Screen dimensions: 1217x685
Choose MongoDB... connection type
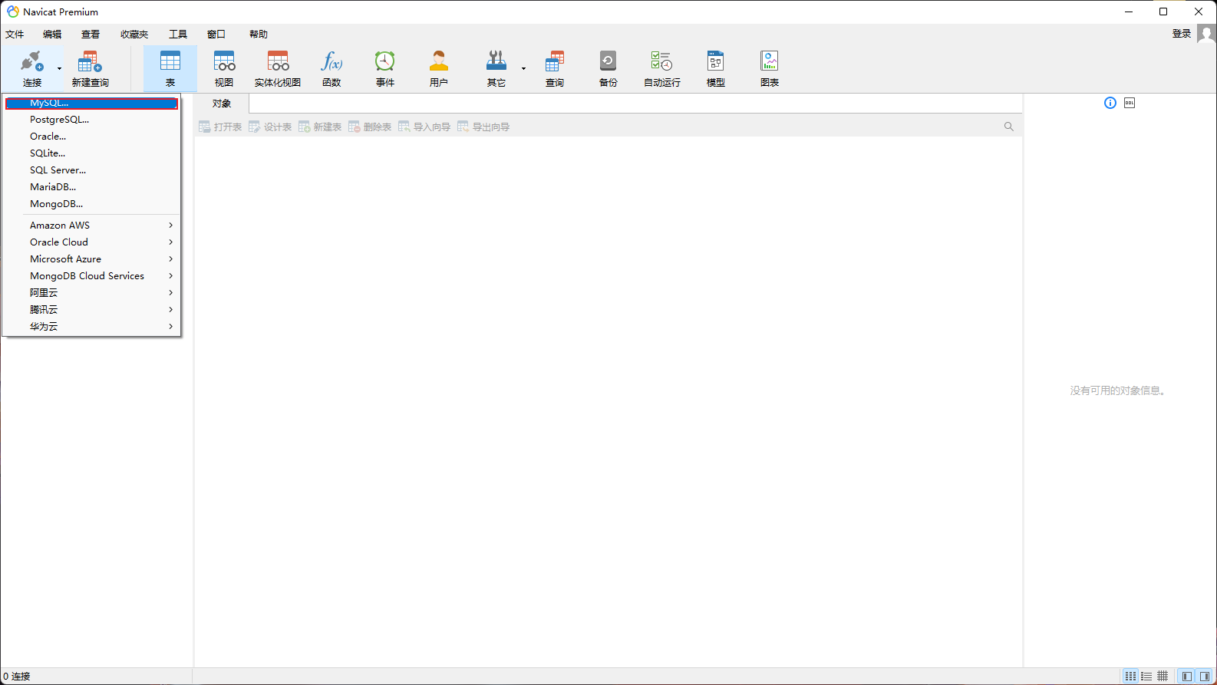[x=92, y=203]
